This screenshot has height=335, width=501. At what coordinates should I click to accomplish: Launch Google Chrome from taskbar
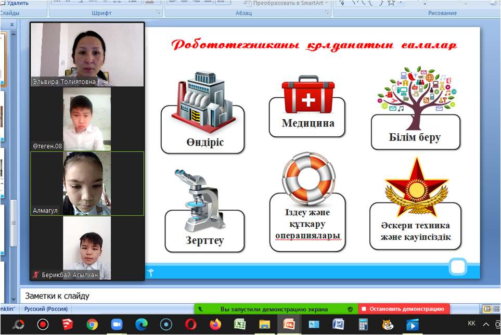(x=92, y=324)
